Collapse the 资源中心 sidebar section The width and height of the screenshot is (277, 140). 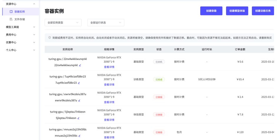pyautogui.click(x=34, y=4)
